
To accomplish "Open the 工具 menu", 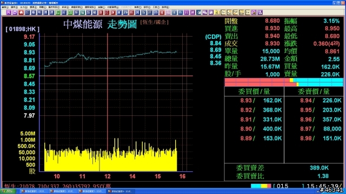I will click(x=156, y=7).
